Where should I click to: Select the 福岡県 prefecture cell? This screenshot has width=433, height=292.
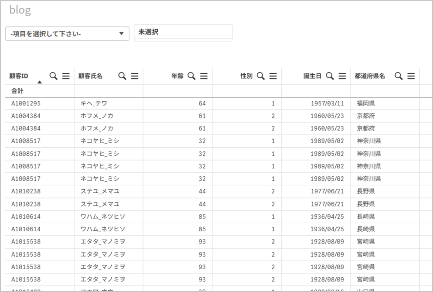point(365,103)
